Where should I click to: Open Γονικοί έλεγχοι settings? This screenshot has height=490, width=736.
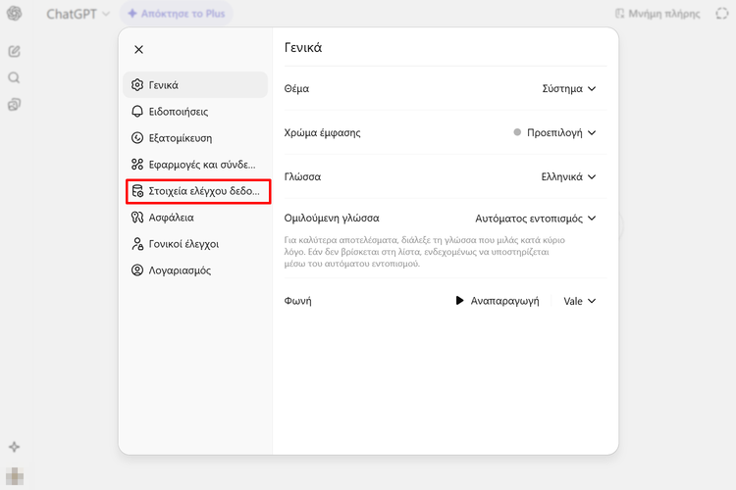point(196,244)
